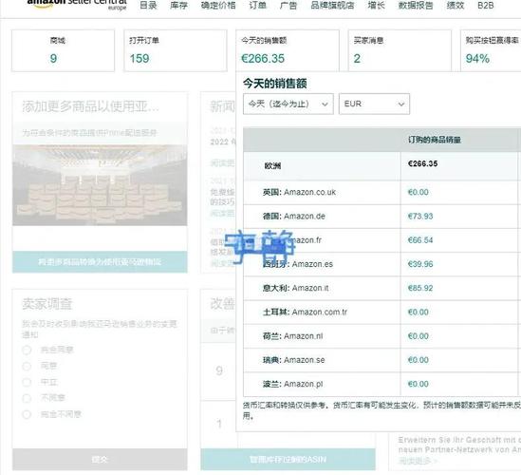Open the 确定价格 menu

coord(218,5)
